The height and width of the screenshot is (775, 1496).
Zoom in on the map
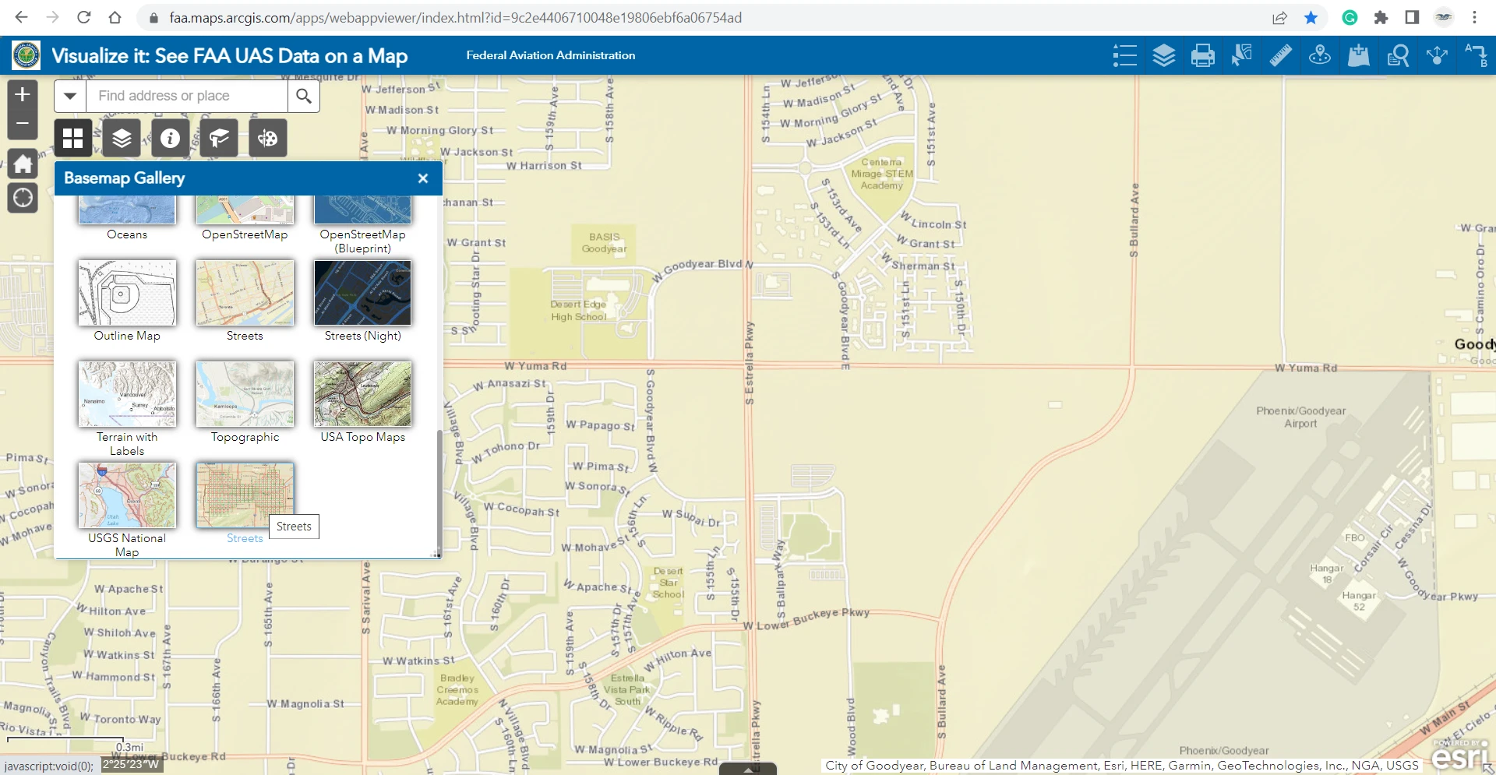pos(23,95)
